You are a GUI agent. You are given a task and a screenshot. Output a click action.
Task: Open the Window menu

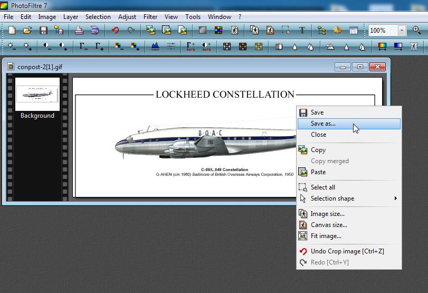[x=220, y=17]
